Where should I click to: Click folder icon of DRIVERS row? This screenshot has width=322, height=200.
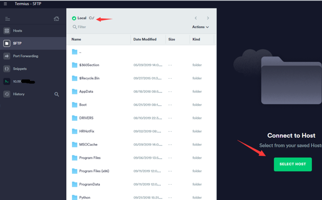click(x=74, y=118)
